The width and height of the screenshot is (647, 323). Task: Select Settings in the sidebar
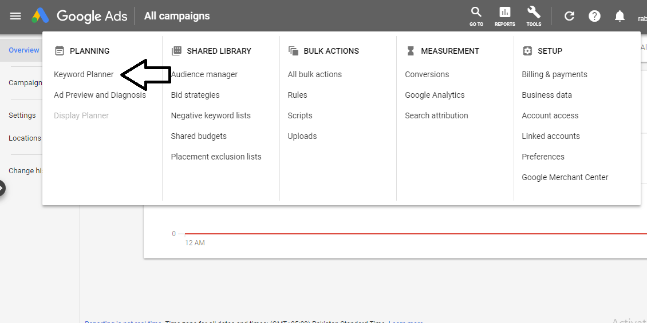(x=22, y=115)
